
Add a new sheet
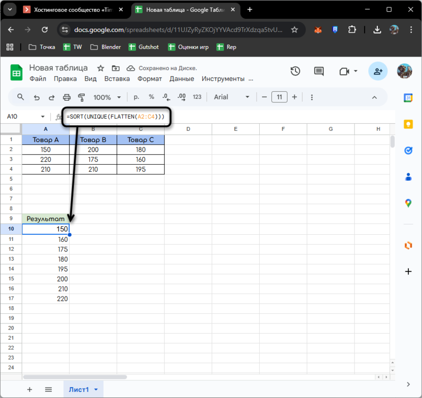(x=29, y=389)
